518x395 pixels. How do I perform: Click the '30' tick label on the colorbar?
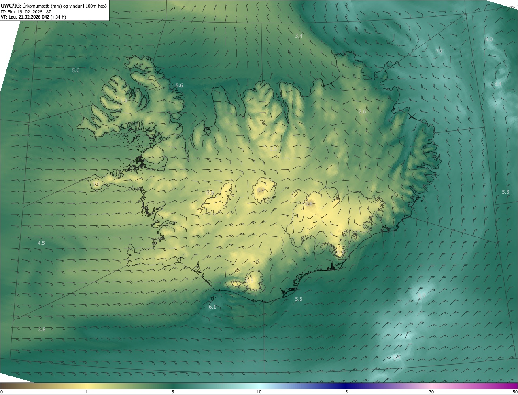[431, 392]
